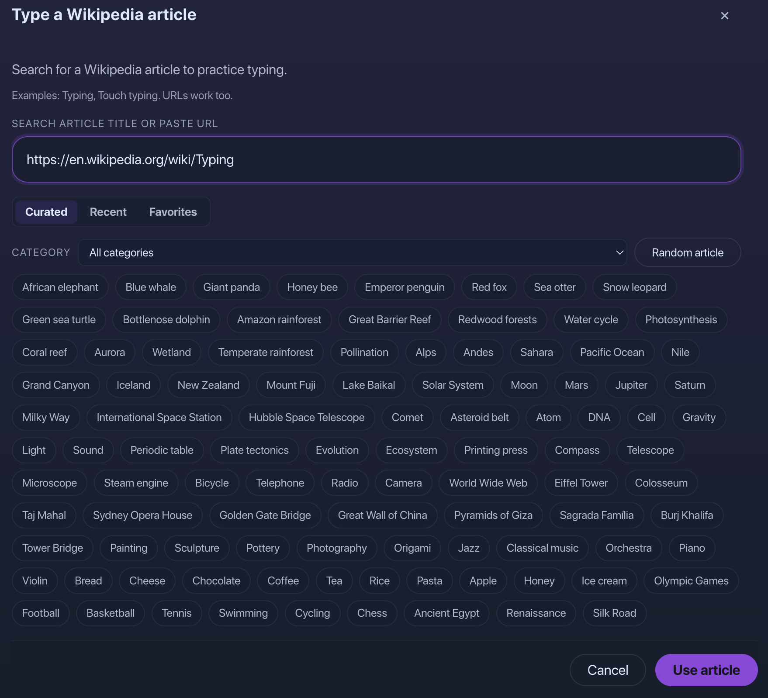Select the Emperor penguin chip

405,287
